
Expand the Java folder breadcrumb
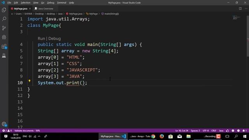point(60,14)
